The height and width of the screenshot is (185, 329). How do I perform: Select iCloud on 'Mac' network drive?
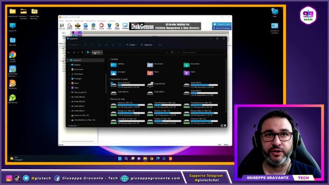coord(201,121)
